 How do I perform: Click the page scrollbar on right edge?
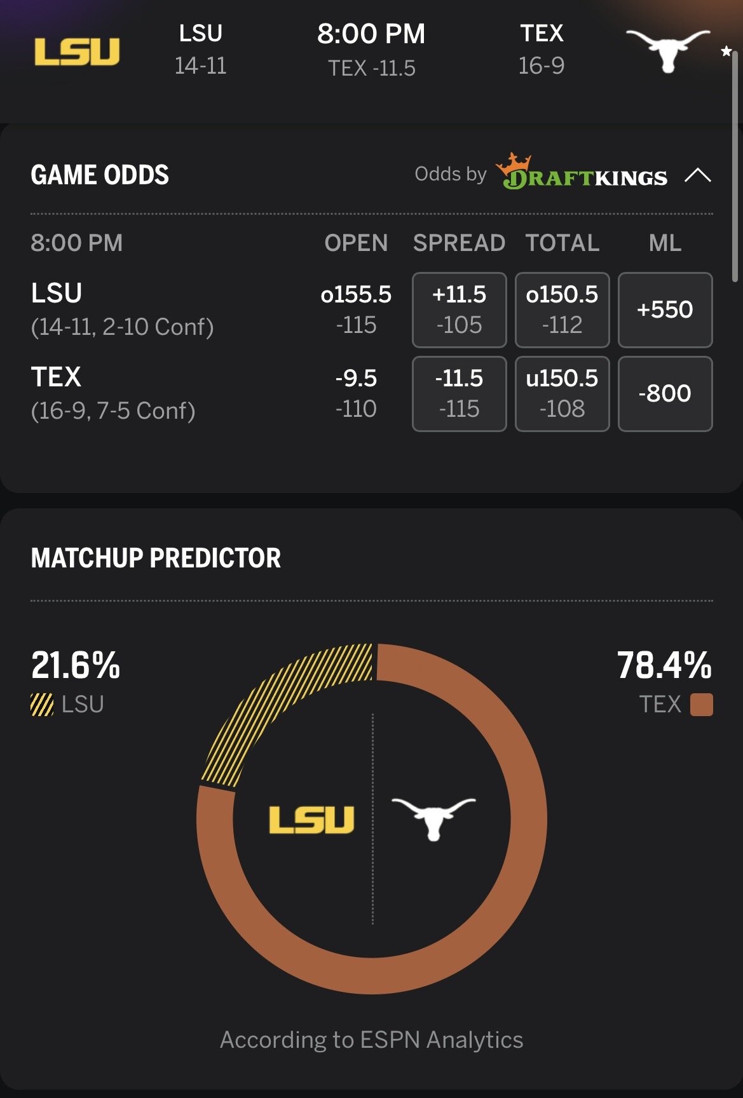click(735, 165)
